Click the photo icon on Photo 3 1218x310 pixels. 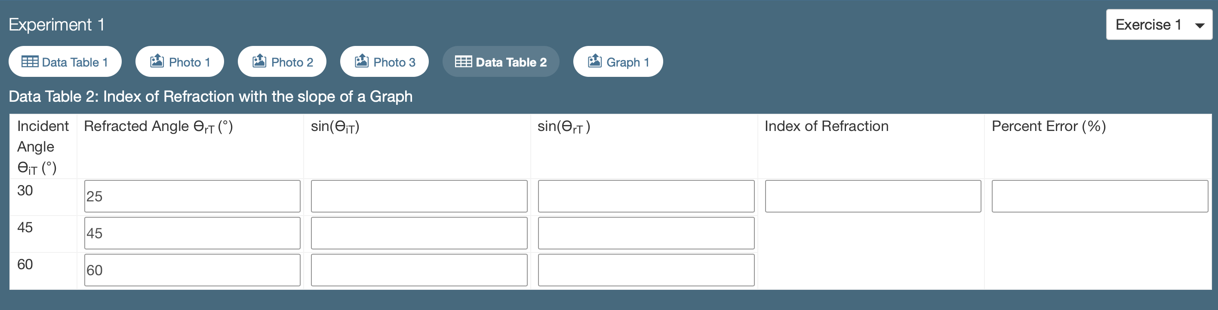point(362,61)
